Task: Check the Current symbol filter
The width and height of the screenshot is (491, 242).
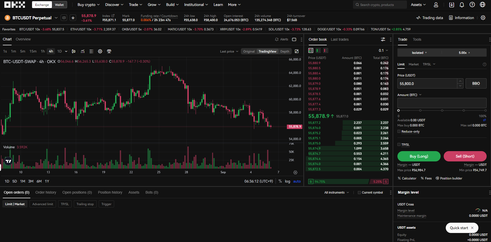Action: (x=359, y=193)
